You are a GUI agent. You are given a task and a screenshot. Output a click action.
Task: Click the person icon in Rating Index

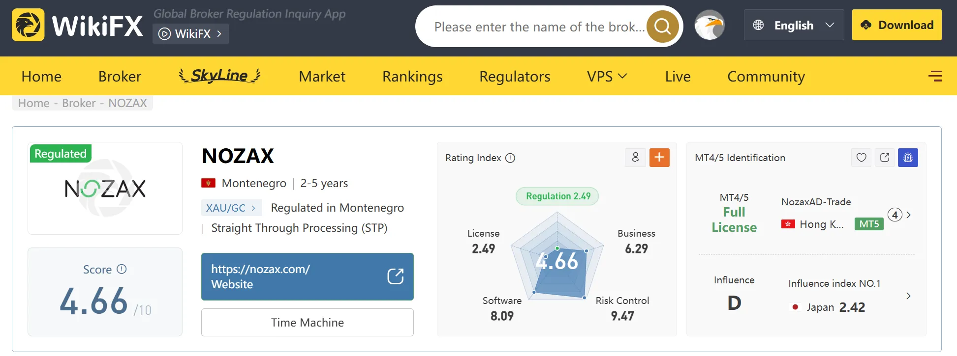coord(635,158)
